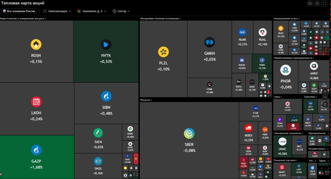
Task: Open the PHOR PhosAgro tile
Action: [285, 77]
